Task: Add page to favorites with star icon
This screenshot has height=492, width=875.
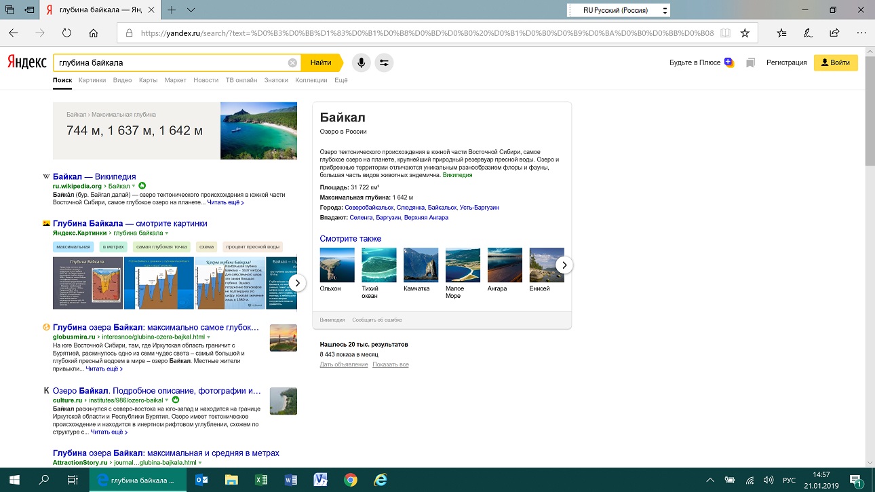Action: click(745, 33)
